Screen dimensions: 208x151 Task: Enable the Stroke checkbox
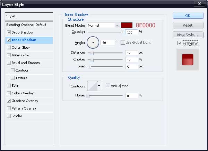pyautogui.click(x=9, y=116)
